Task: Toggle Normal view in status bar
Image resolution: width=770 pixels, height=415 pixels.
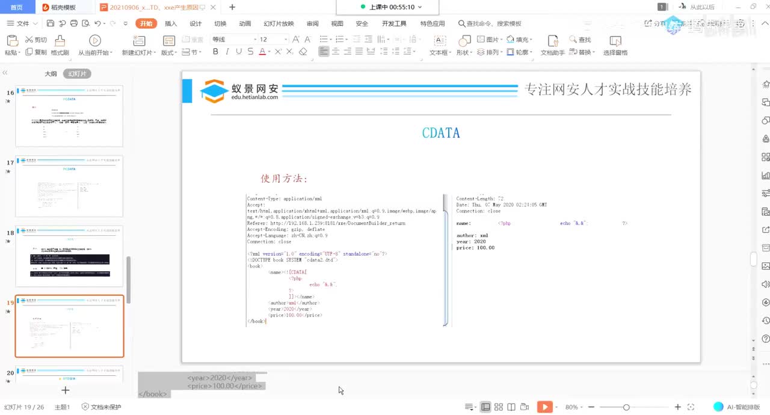Action: (485, 407)
